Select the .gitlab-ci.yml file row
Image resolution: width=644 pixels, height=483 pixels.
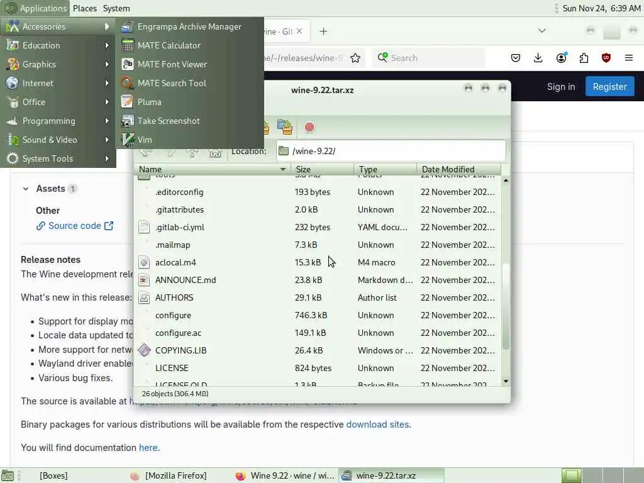(x=318, y=227)
